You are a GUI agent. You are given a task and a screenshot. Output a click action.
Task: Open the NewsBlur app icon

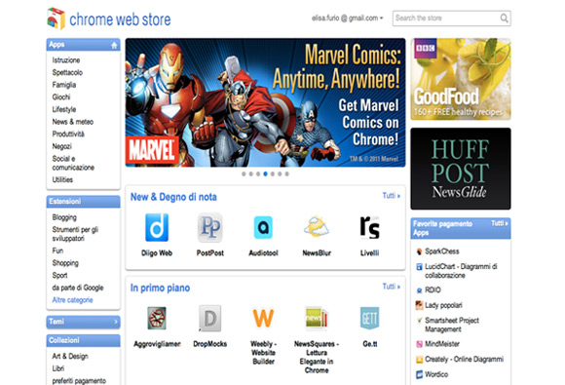tap(317, 226)
